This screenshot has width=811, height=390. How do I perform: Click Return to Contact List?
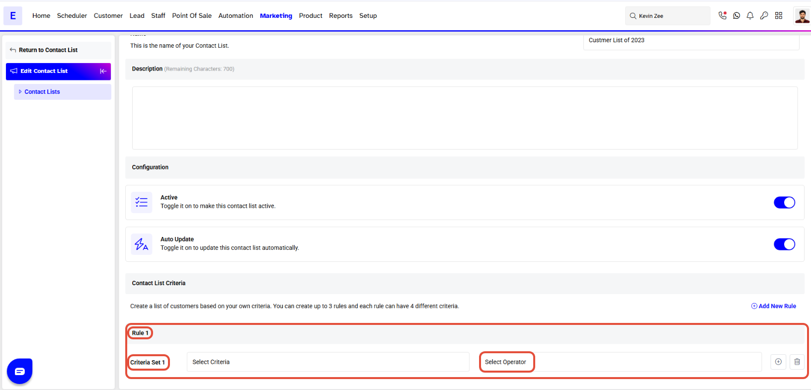[59, 50]
